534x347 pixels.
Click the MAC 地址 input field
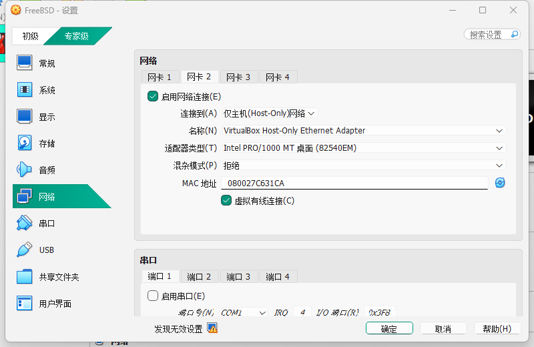click(x=354, y=184)
